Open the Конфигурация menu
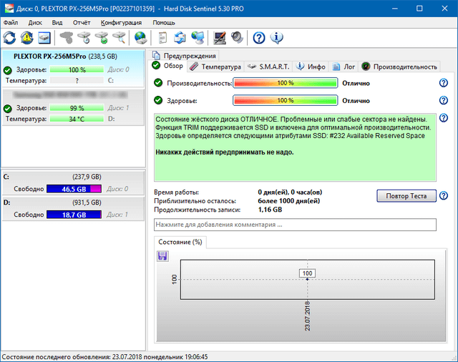The image size is (458, 362). (x=121, y=22)
